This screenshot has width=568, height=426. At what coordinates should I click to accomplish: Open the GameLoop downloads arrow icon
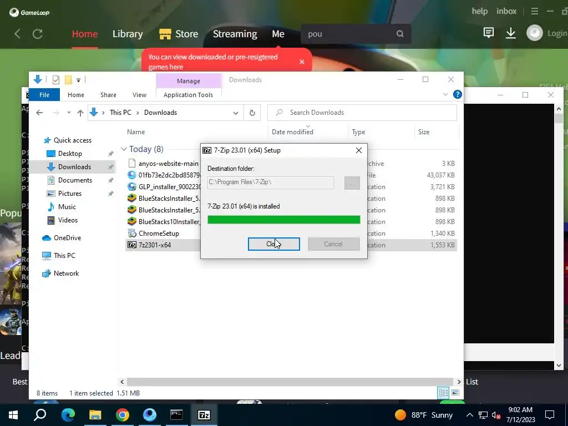pyautogui.click(x=511, y=33)
